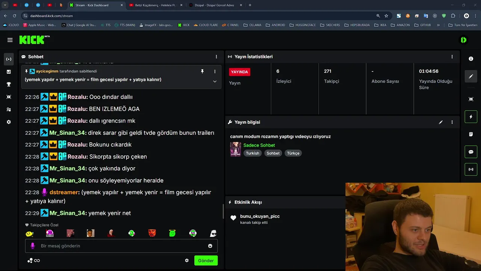Click the 01:04:56 stream duration
The image size is (481, 271).
[x=429, y=72]
